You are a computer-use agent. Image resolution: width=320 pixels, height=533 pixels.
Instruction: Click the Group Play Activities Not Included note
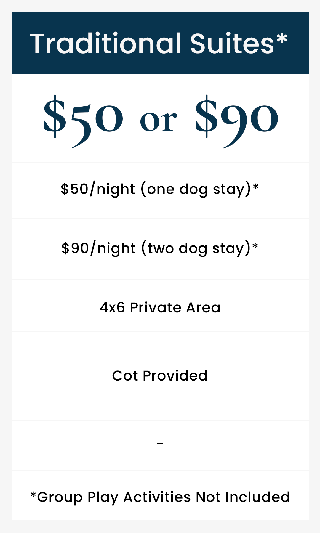coord(160,497)
